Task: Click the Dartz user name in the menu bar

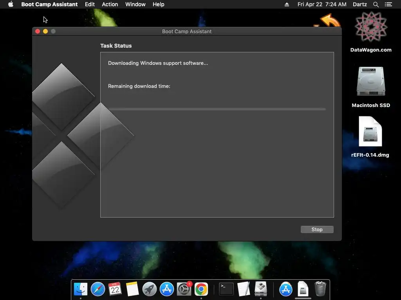Action: [359, 4]
